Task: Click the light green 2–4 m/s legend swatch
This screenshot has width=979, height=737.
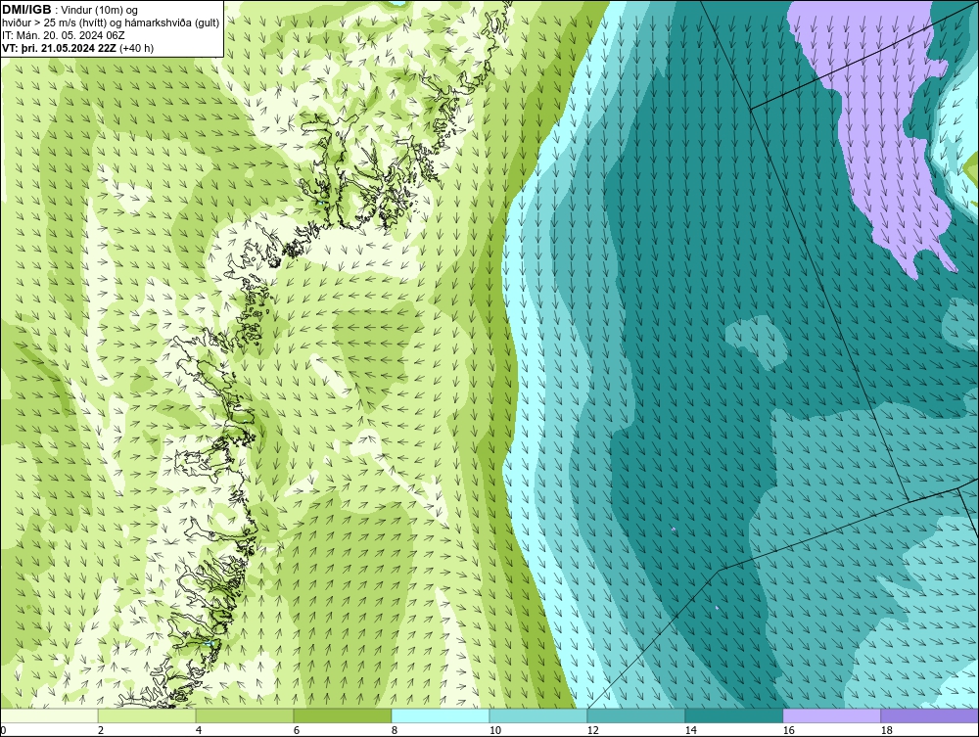Action: (147, 715)
